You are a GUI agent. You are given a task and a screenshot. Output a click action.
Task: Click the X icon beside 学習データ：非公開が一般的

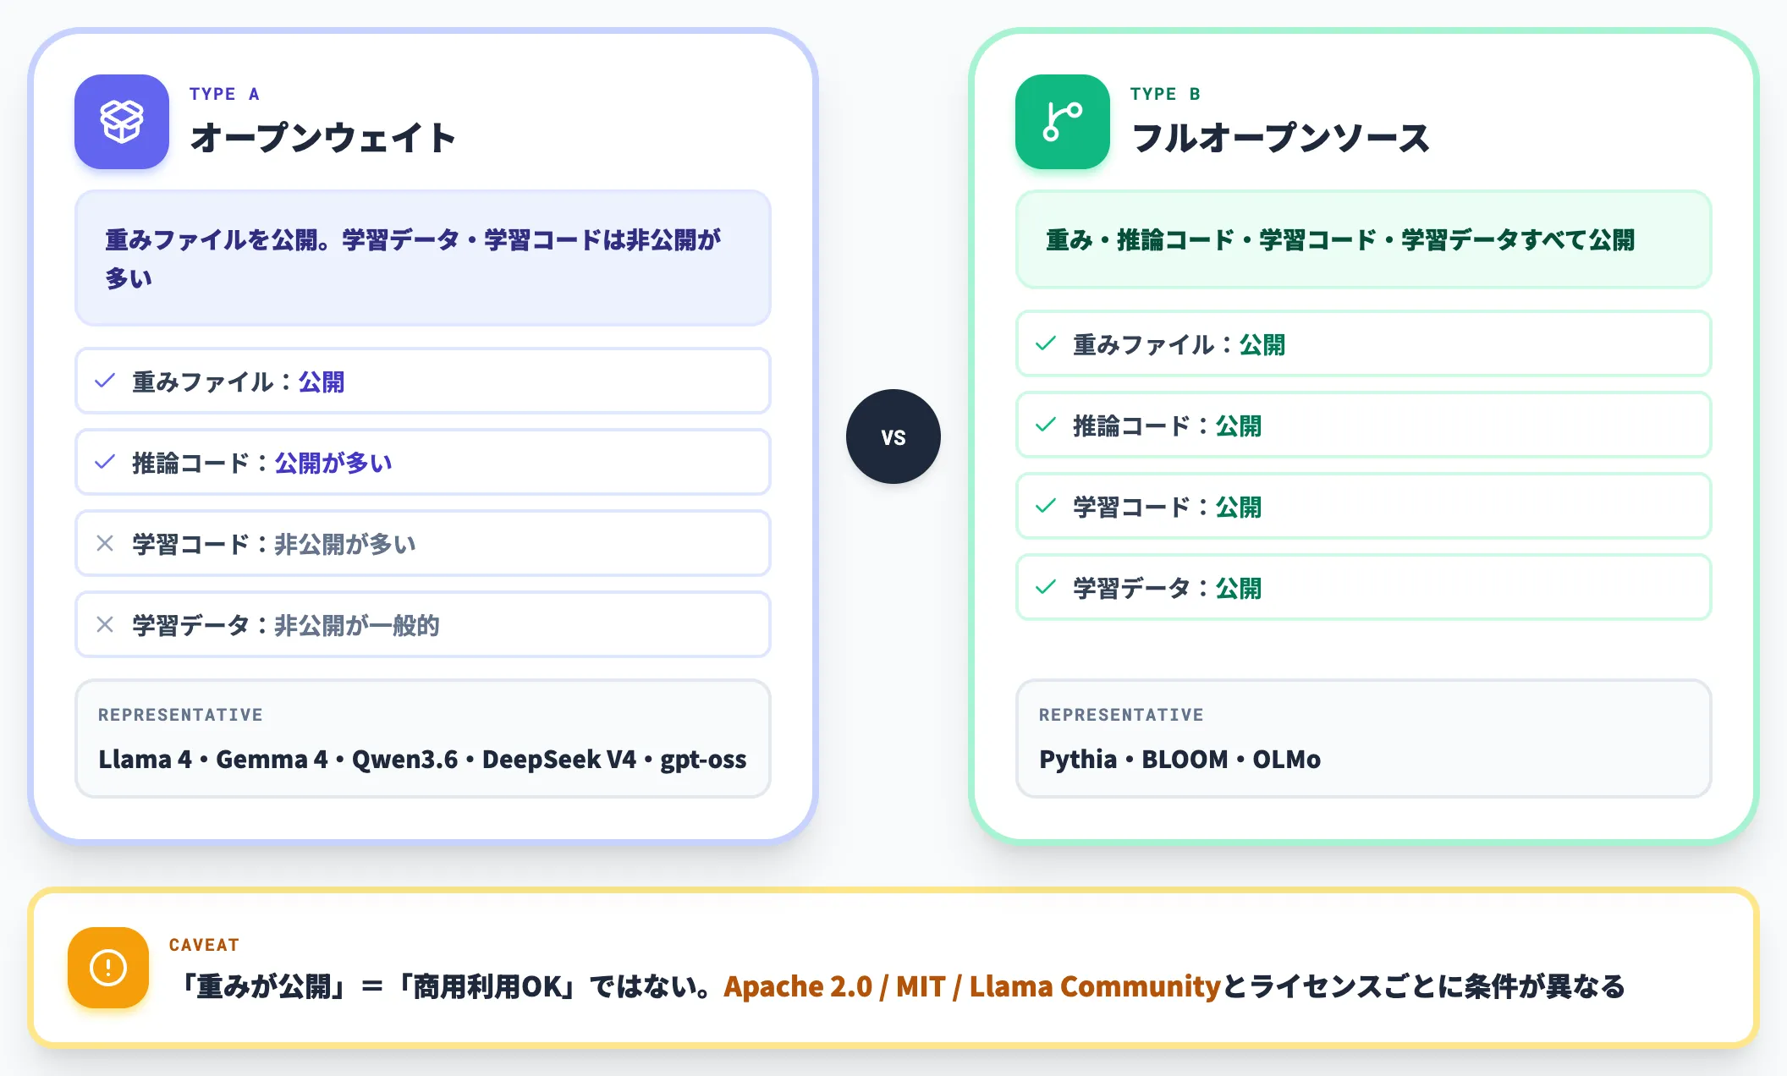coord(105,624)
